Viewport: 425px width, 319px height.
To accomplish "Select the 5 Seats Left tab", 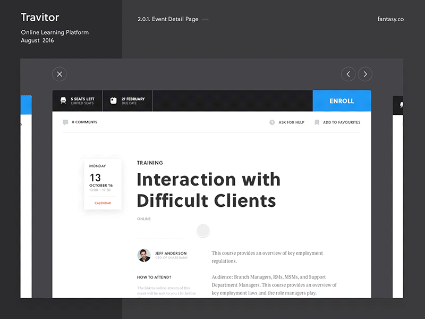I will point(78,100).
